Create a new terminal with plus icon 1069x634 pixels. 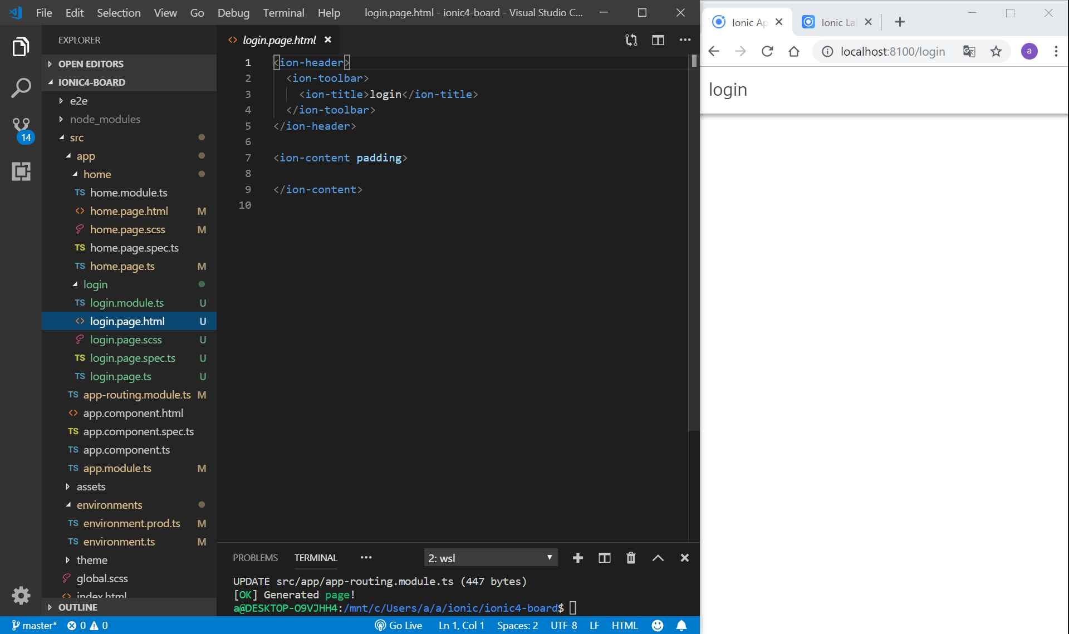pos(577,558)
